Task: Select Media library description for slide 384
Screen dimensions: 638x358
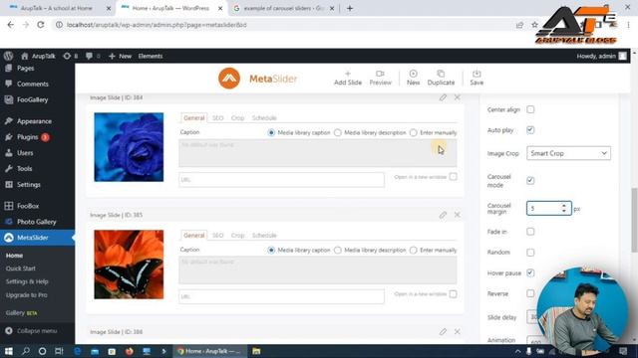Action: (x=338, y=132)
